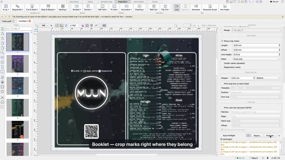Go to next sheet with arrow
Image resolution: width=285 pixels, height=160 pixels.
[x=198, y=25]
